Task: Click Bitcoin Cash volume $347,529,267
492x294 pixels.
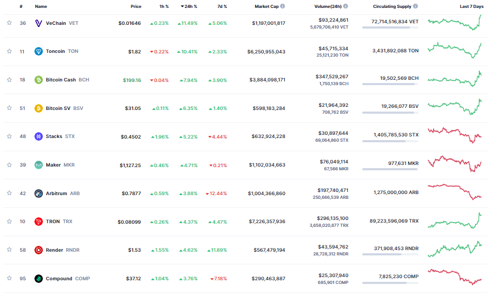Action: pos(332,77)
